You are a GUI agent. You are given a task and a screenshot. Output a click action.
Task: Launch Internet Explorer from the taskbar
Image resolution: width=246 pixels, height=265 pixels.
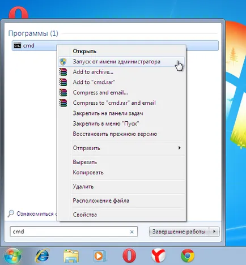[x=42, y=256]
